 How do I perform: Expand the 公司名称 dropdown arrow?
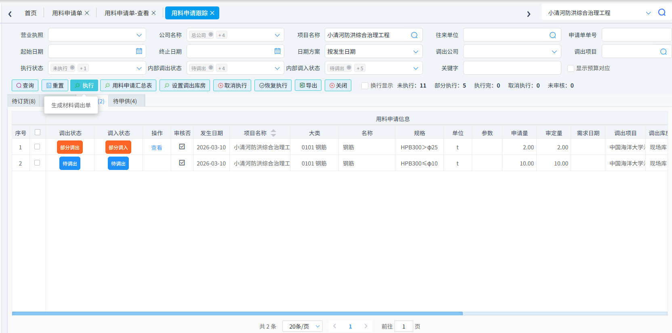point(277,35)
